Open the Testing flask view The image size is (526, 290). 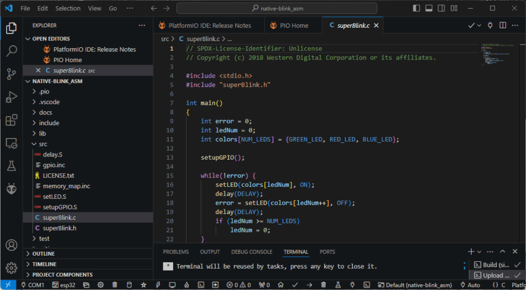pyautogui.click(x=11, y=166)
